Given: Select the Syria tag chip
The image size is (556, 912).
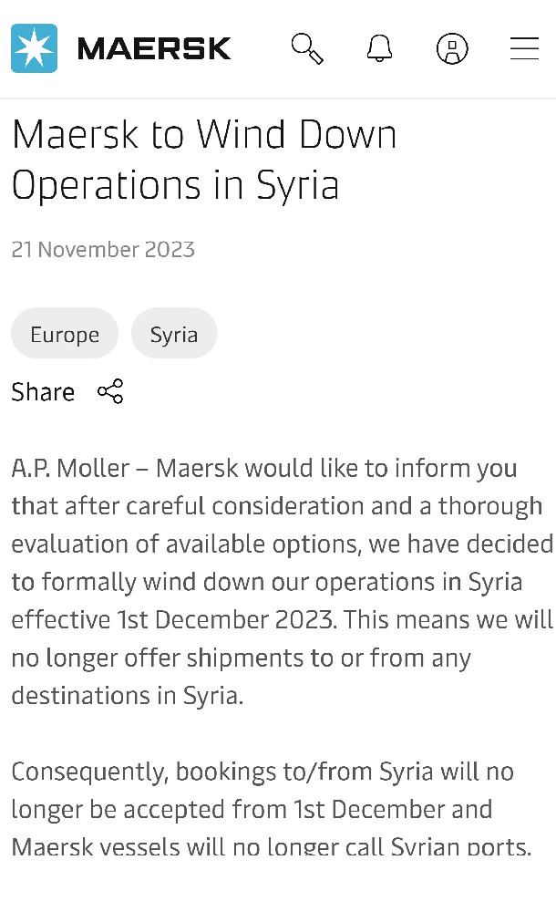Looking at the screenshot, I should pos(174,334).
